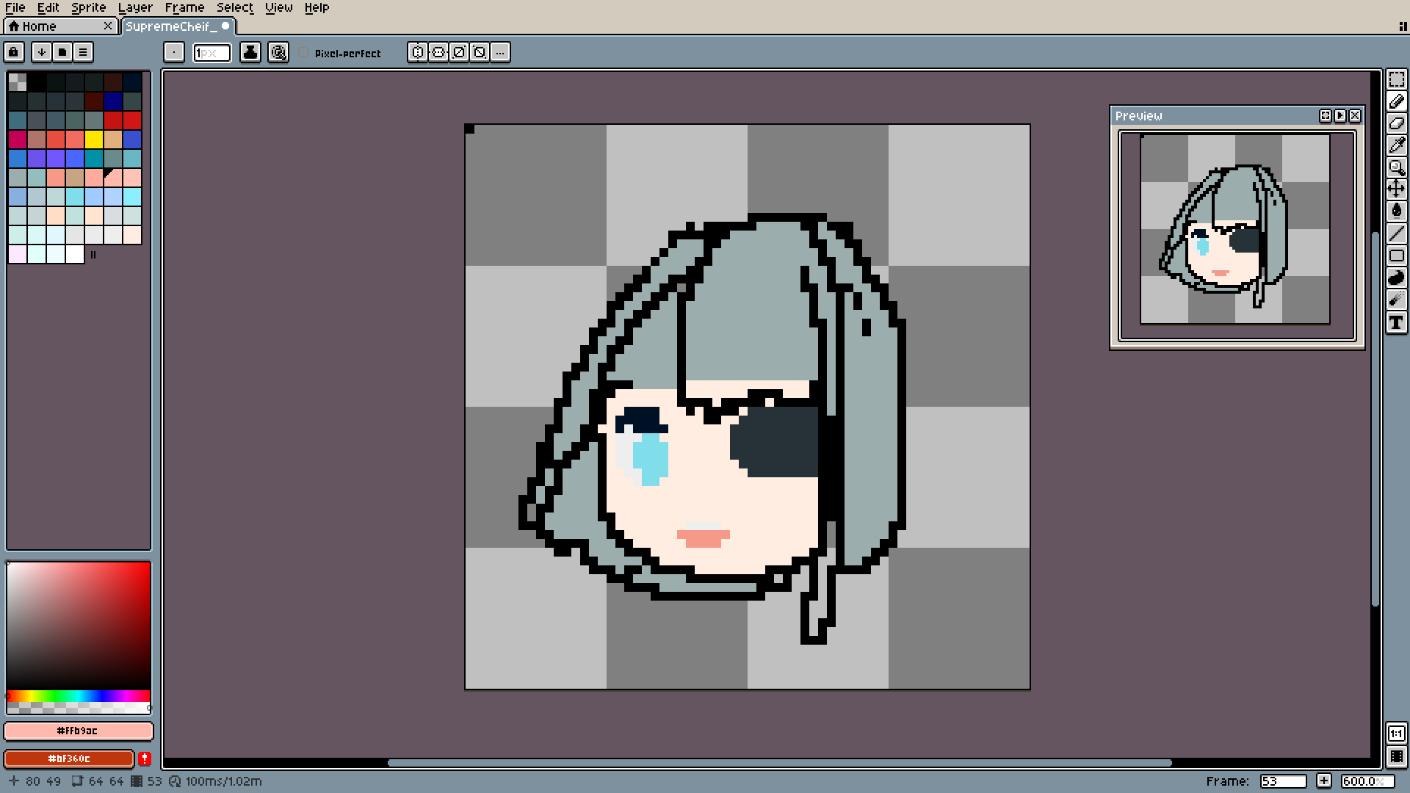Click the foreground color #ffb9ac button

pyautogui.click(x=78, y=731)
